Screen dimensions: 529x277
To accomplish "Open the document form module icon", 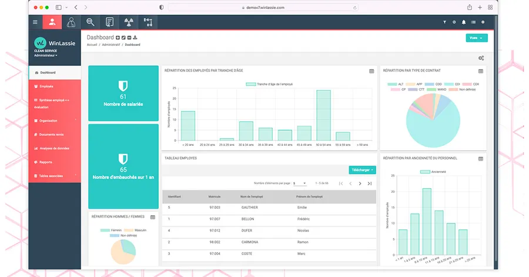I will pyautogui.click(x=109, y=22).
